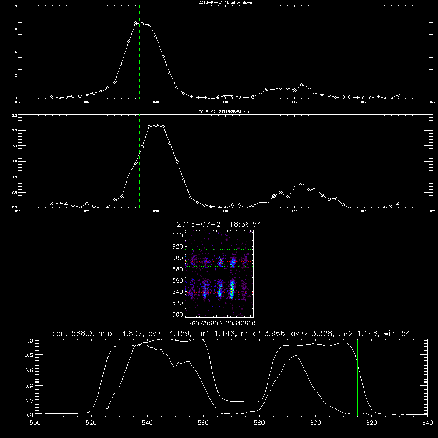The width and height of the screenshot is (438, 438).
Task: Select the 'thr2 1.146' value
Action: coord(358,333)
